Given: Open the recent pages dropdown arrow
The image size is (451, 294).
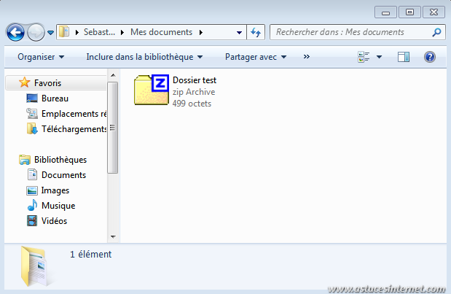Looking at the screenshot, I should 50,33.
